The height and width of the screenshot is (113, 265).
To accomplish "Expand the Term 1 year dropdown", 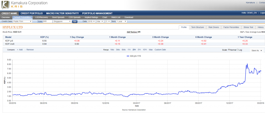I will tap(122, 22).
